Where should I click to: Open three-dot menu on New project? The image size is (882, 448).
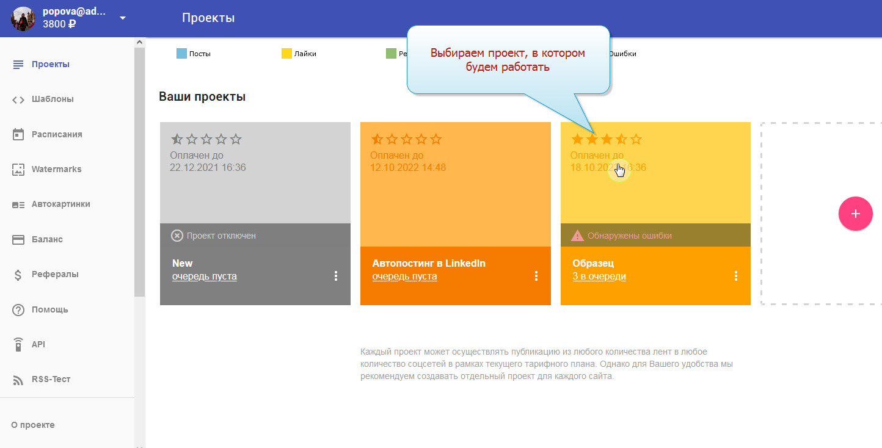pos(336,276)
